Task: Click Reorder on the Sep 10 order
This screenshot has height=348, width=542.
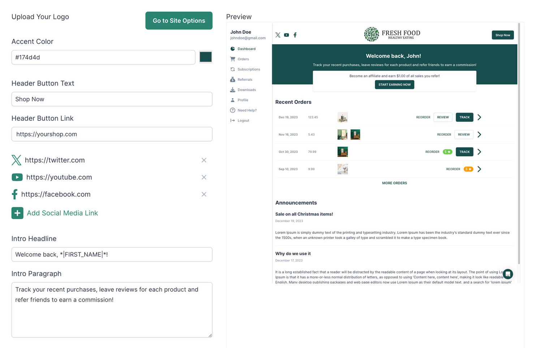Action: tap(453, 169)
